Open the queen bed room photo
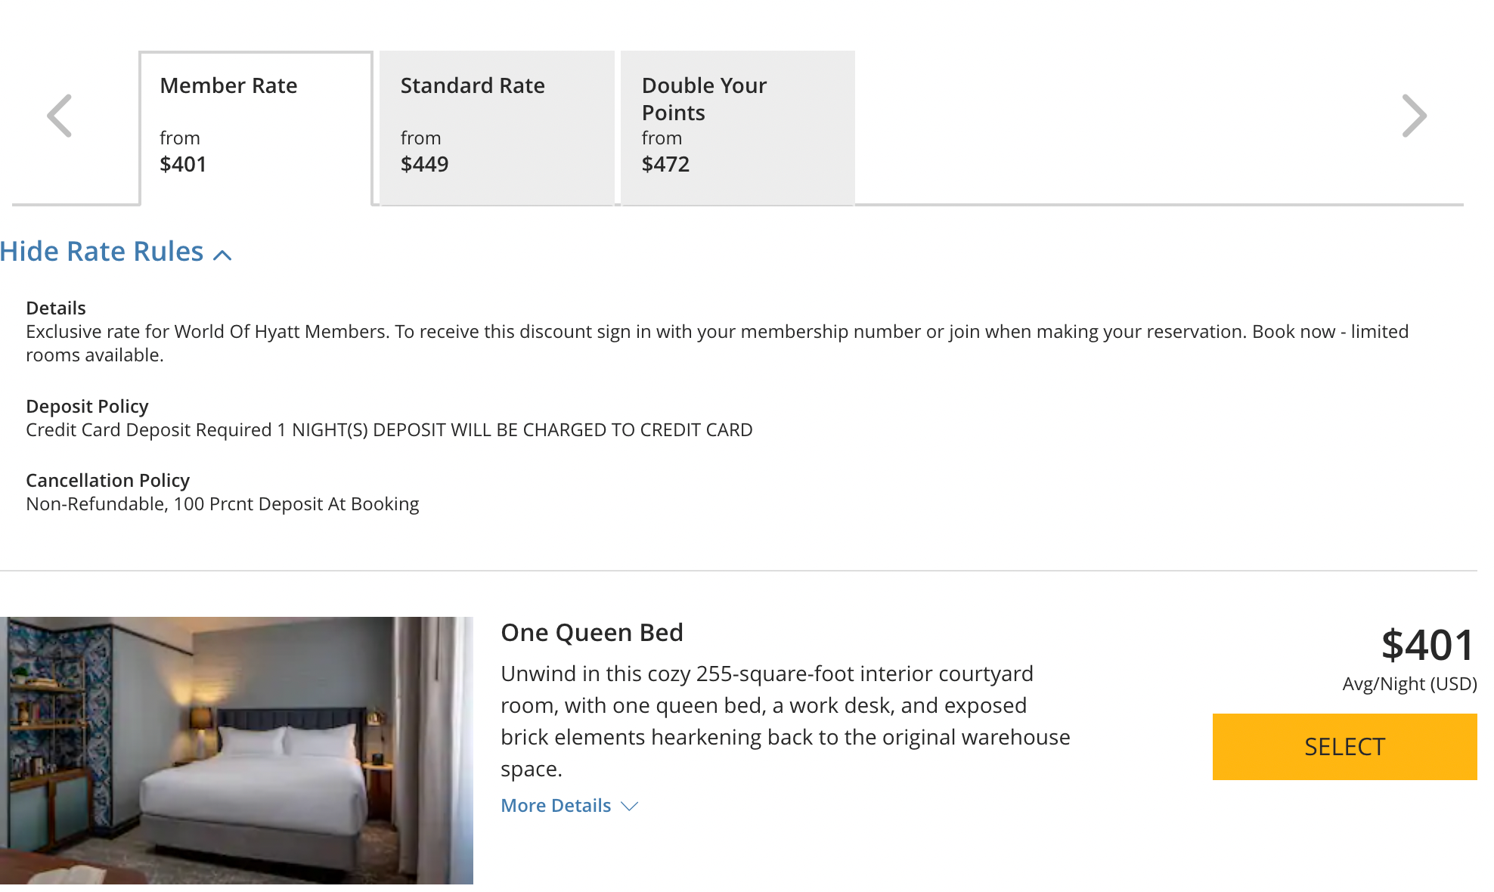This screenshot has height=892, width=1494. click(x=237, y=751)
